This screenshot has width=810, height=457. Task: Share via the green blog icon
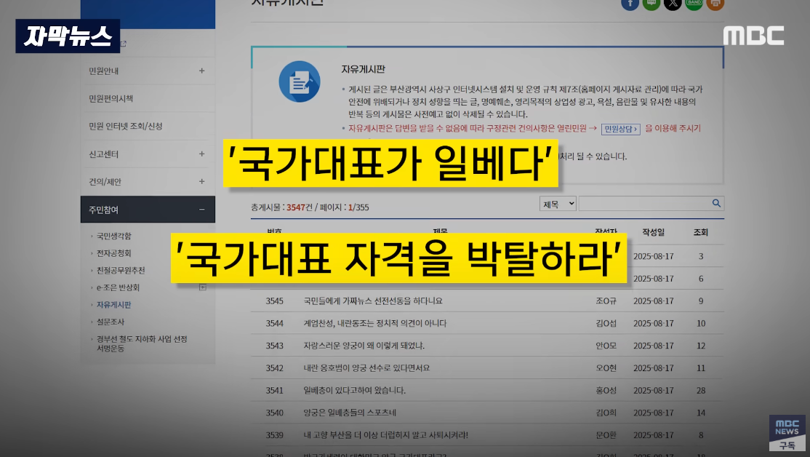(651, 4)
